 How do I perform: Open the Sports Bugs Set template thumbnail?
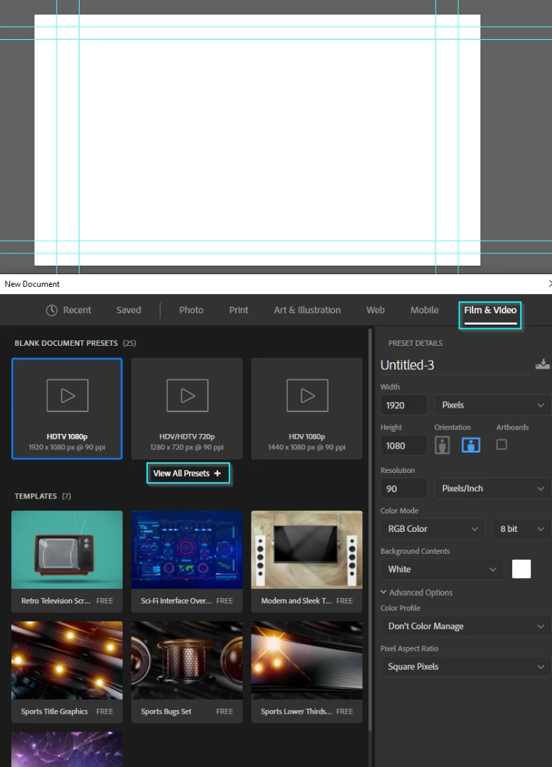pos(187,660)
